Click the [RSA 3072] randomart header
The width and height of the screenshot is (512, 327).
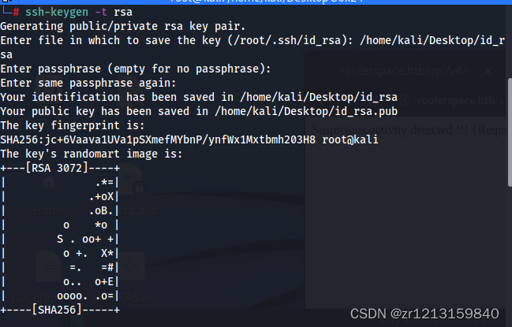(x=61, y=168)
